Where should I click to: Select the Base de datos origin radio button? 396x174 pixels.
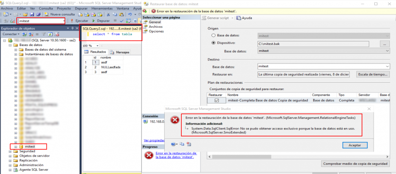point(213,35)
